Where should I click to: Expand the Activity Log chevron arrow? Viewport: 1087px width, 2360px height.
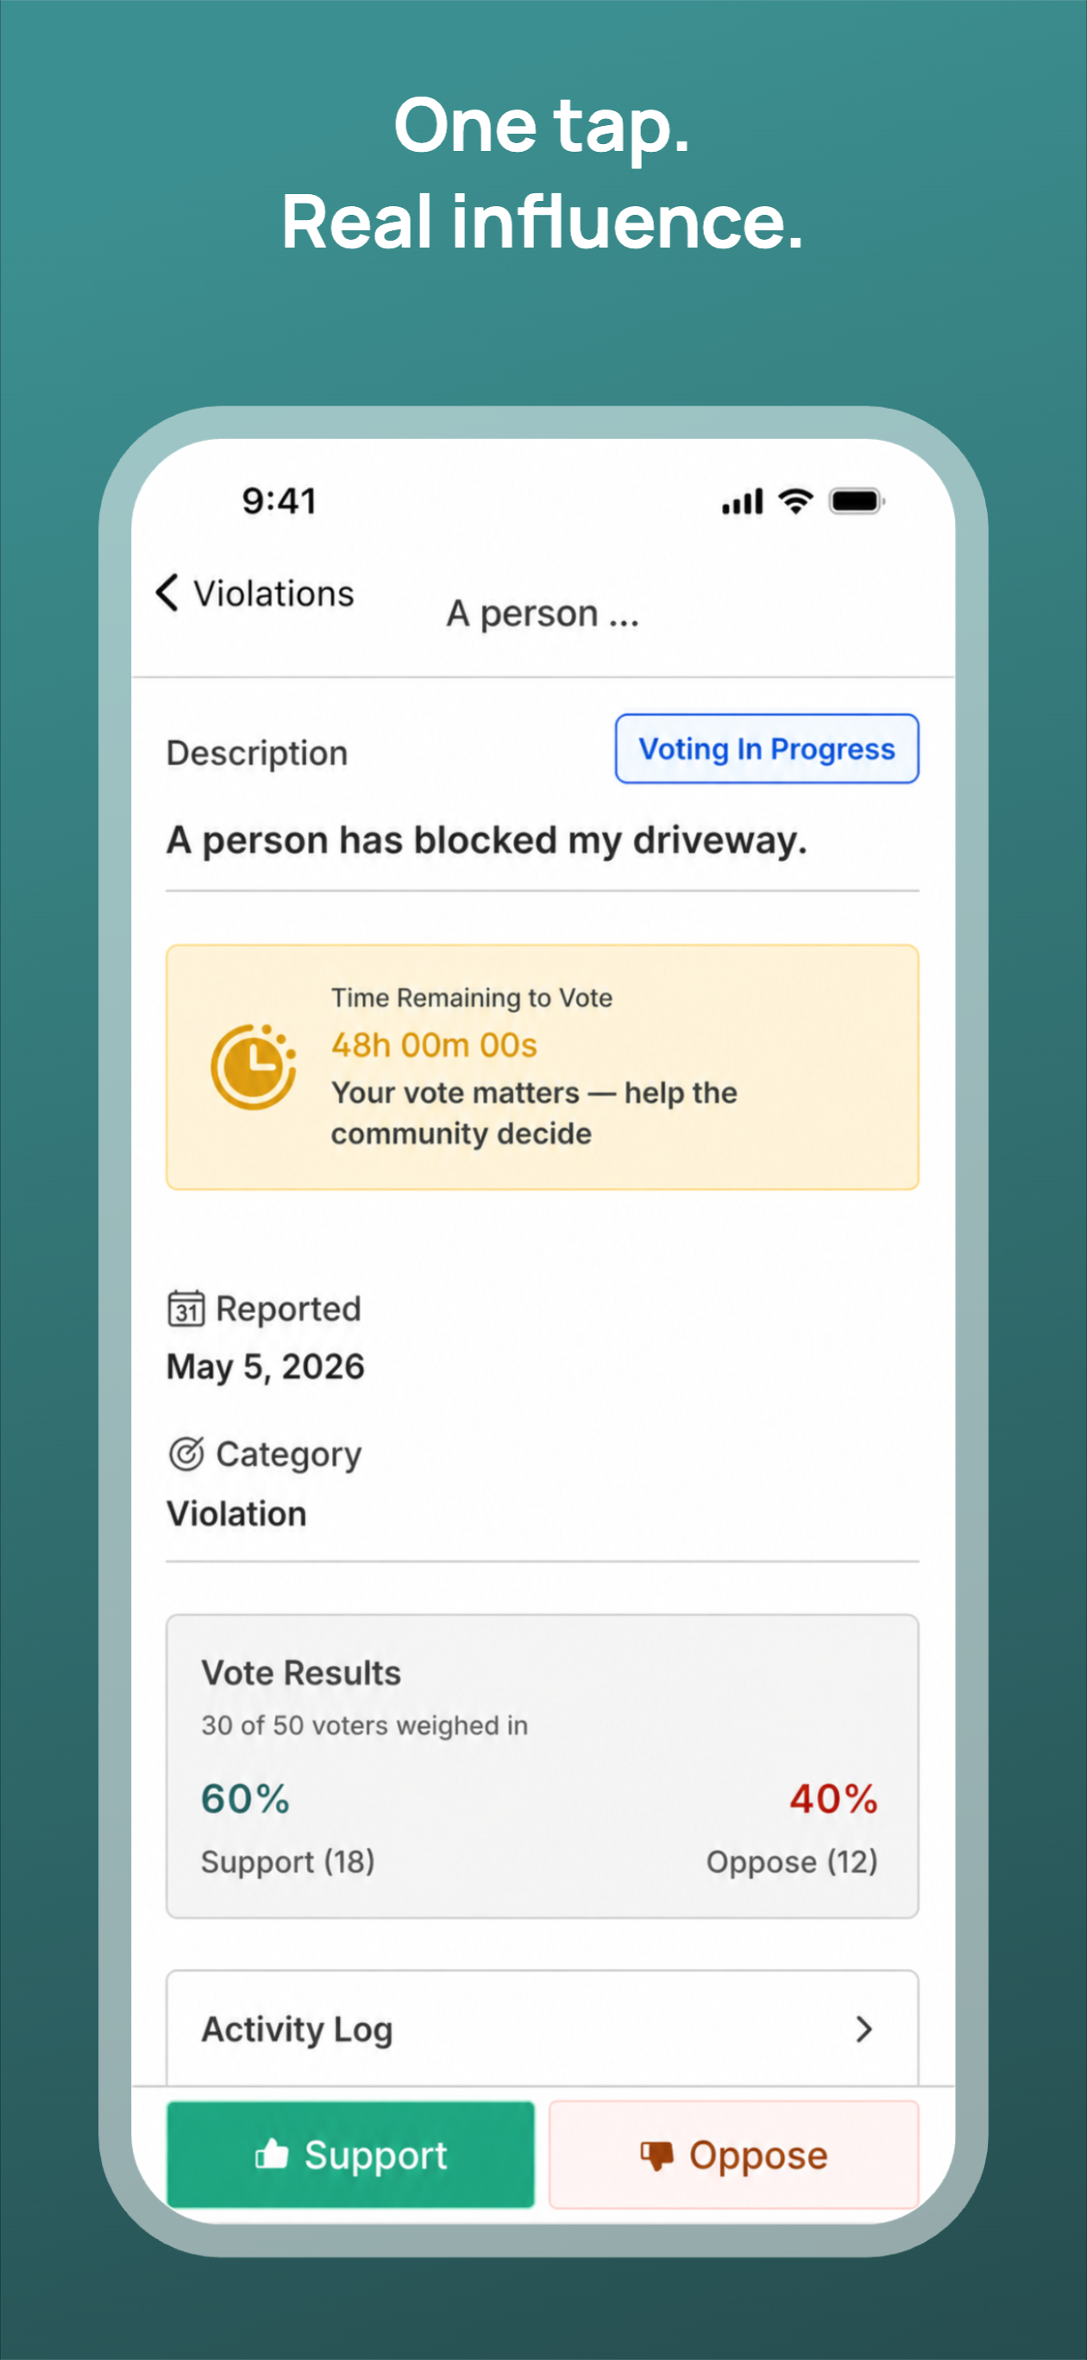864,2030
